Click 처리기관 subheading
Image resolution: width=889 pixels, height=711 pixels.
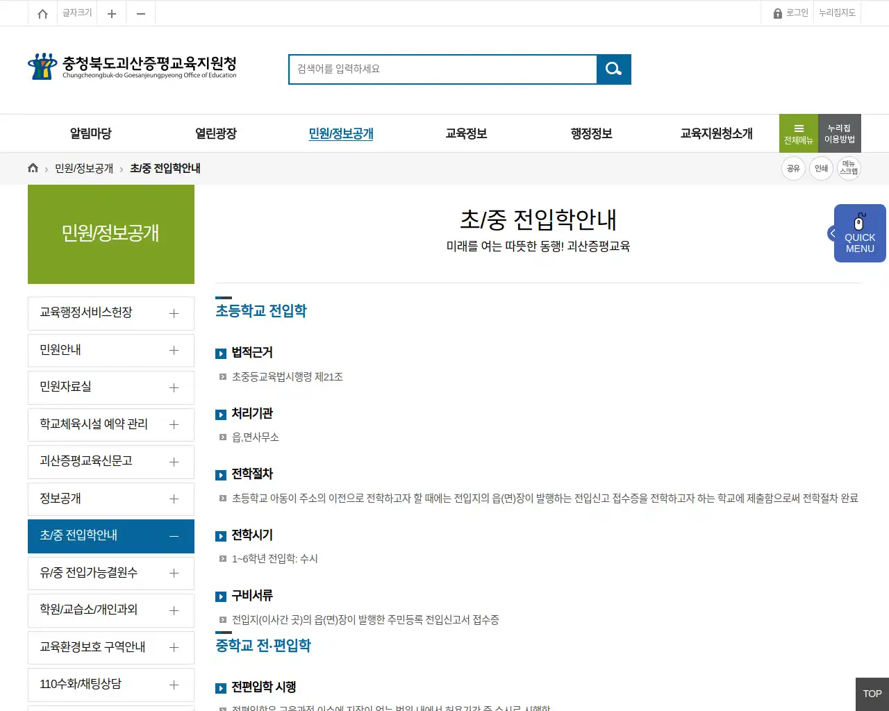click(252, 414)
